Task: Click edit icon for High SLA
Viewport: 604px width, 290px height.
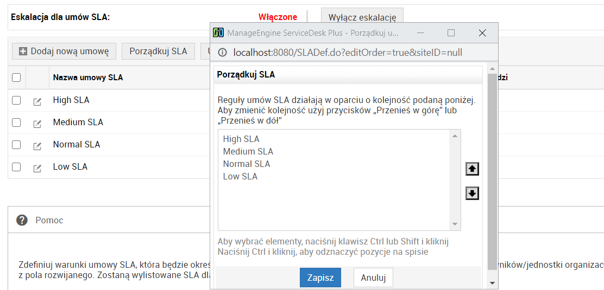Action: pyautogui.click(x=37, y=101)
